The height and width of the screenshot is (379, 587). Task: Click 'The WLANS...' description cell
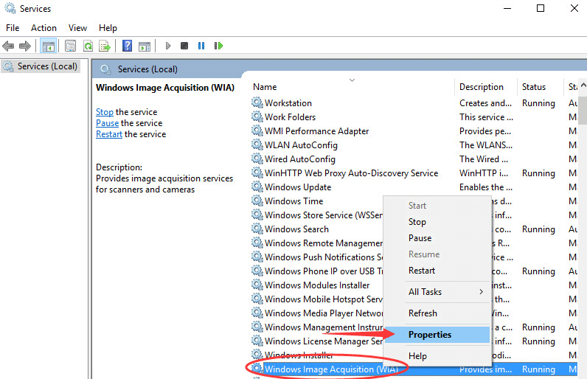(486, 145)
